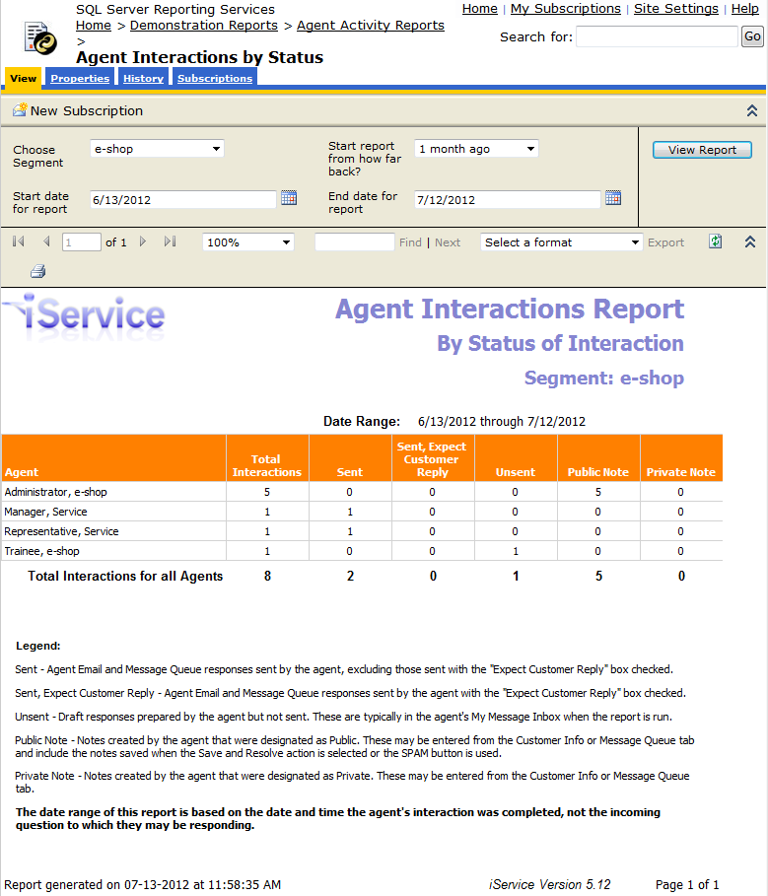Image resolution: width=768 pixels, height=896 pixels.
Task: Open the zoom 100% dropdown
Action: [x=248, y=242]
